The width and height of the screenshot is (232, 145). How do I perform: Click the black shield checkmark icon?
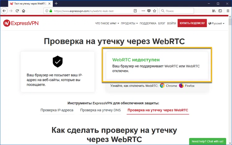tap(58, 62)
